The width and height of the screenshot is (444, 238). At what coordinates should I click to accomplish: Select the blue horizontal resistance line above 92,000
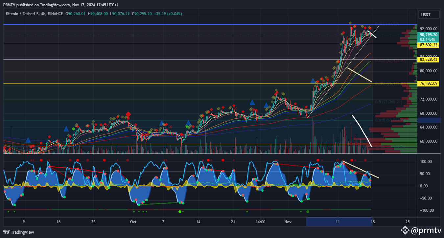[x=210, y=25]
